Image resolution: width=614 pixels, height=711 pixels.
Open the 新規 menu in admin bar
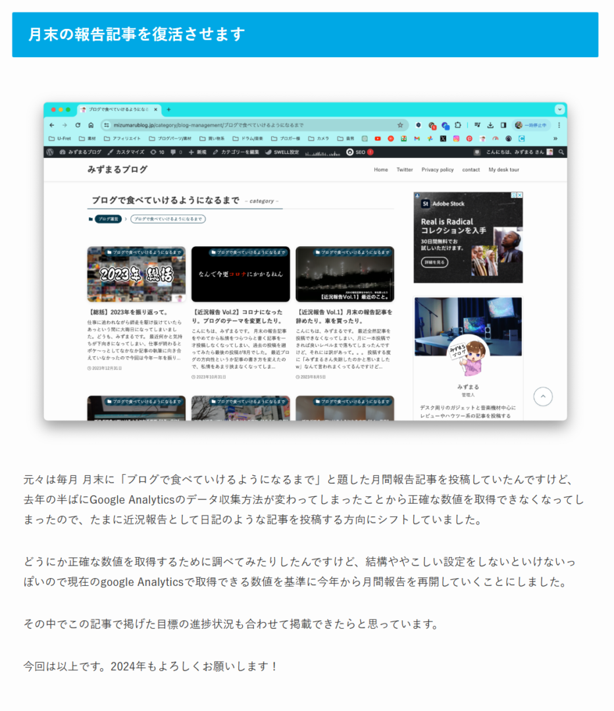[x=197, y=152]
